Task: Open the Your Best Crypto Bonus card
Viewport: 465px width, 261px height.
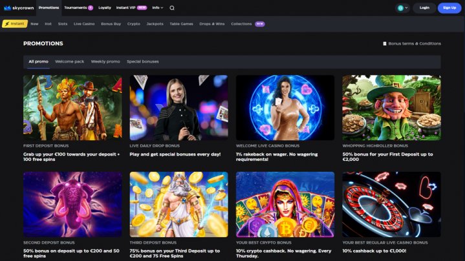Action: coord(285,204)
